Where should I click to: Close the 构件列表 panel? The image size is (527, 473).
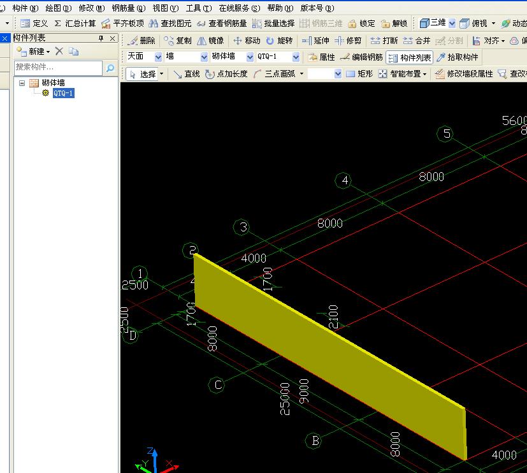point(113,38)
